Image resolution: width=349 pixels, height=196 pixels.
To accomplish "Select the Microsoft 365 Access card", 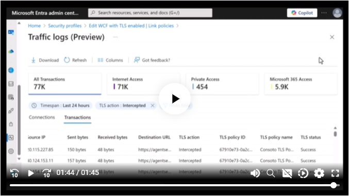I will (x=301, y=84).
